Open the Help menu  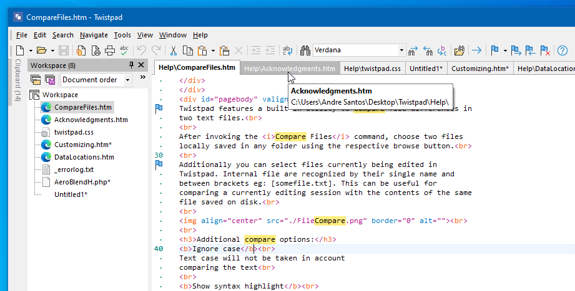tap(200, 35)
